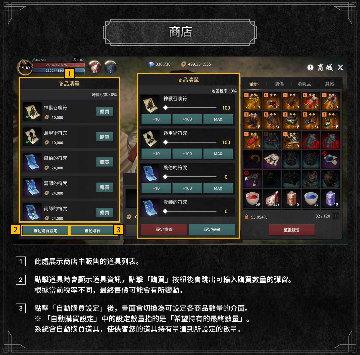Click the 風伯的符咒 quantity slider handle
Image resolution: width=360 pixels, height=355 pixels.
point(165,177)
